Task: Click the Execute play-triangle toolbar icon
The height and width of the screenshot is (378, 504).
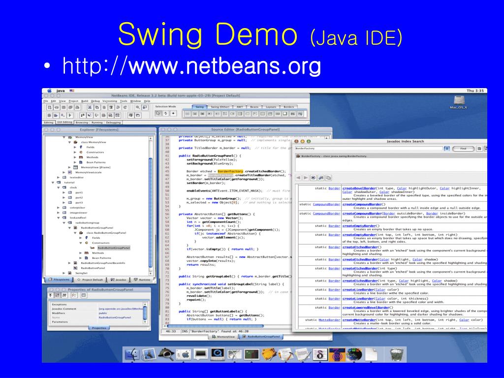Action: 70,115
